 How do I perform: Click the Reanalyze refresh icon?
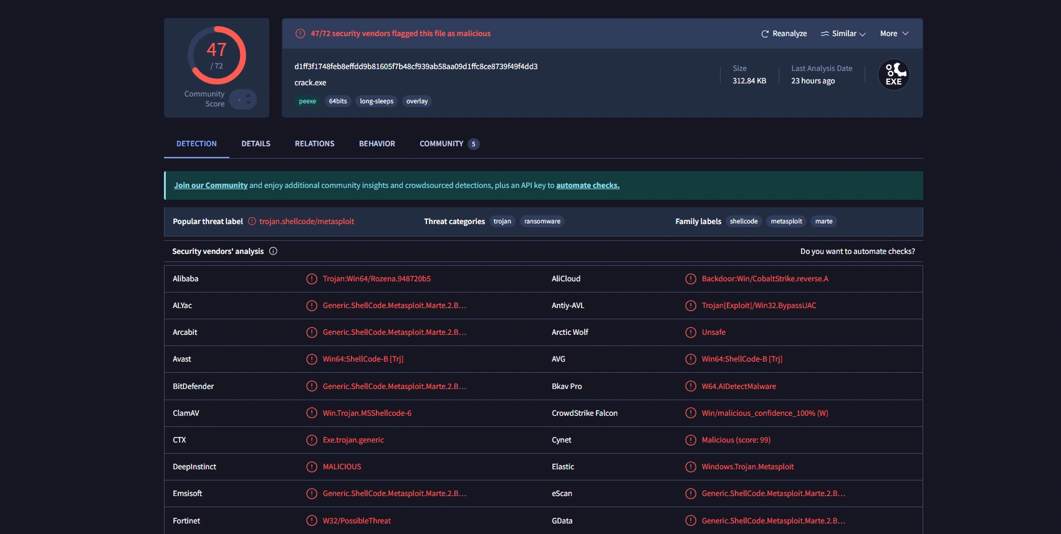point(765,34)
